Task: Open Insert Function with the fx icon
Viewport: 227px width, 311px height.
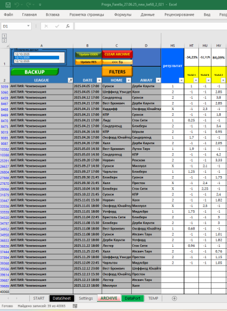Action: tap(68, 26)
